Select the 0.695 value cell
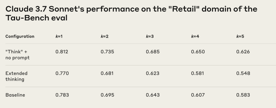276x108 pixels. coord(107,95)
